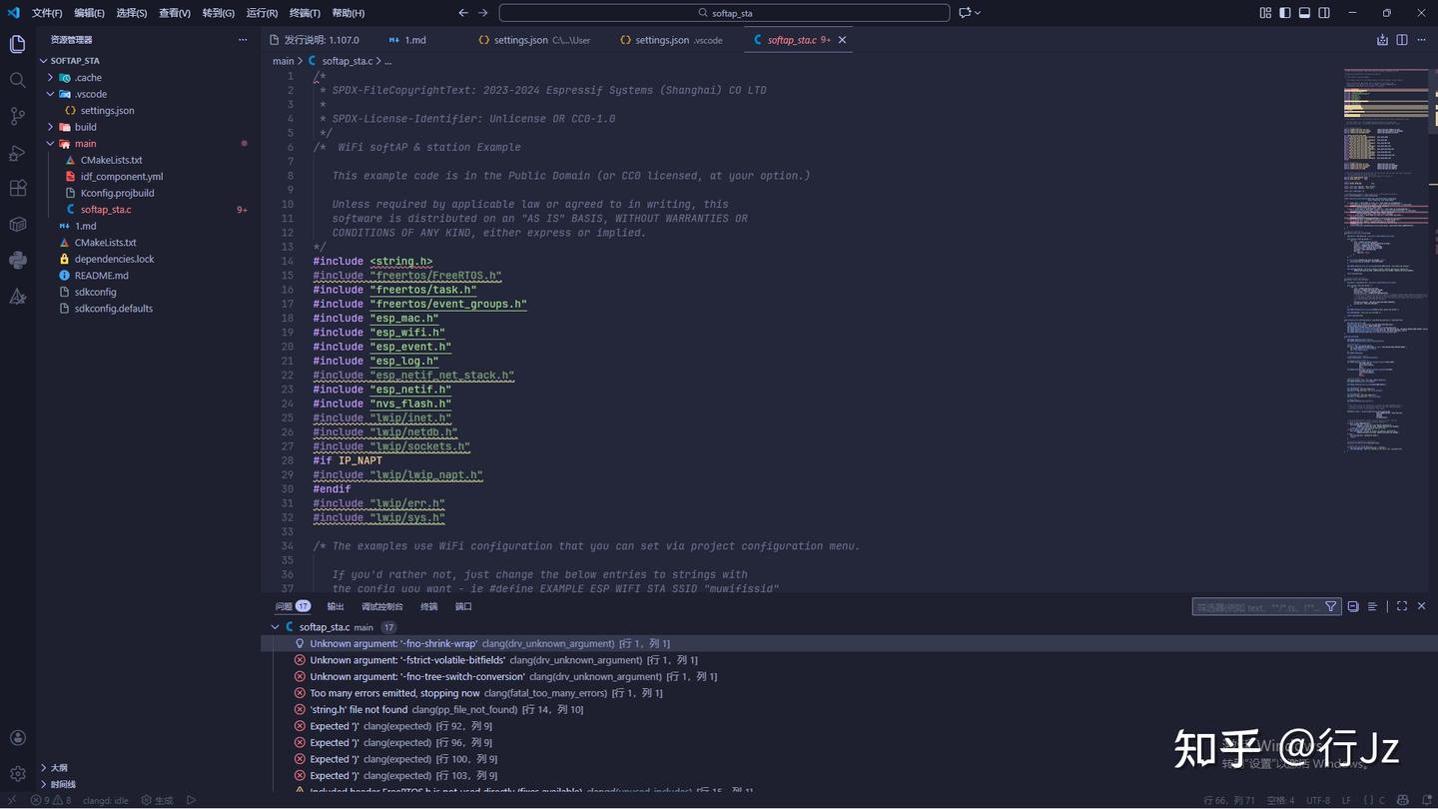This screenshot has height=809, width=1438.
Task: Open the Run and Debug view
Action: coord(17,153)
